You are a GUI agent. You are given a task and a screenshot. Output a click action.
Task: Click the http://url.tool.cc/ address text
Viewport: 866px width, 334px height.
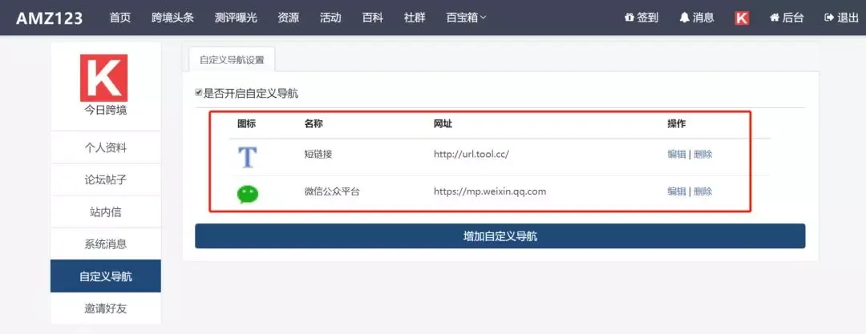[471, 155]
